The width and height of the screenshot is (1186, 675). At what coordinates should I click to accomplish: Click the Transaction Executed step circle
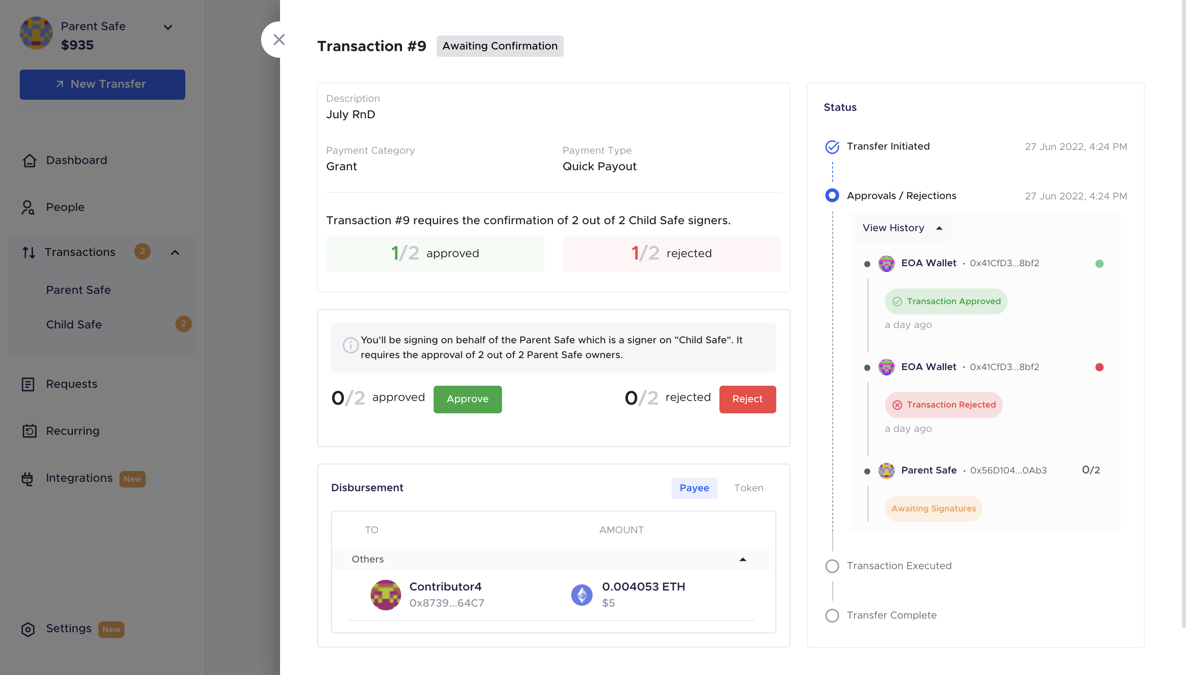point(832,566)
